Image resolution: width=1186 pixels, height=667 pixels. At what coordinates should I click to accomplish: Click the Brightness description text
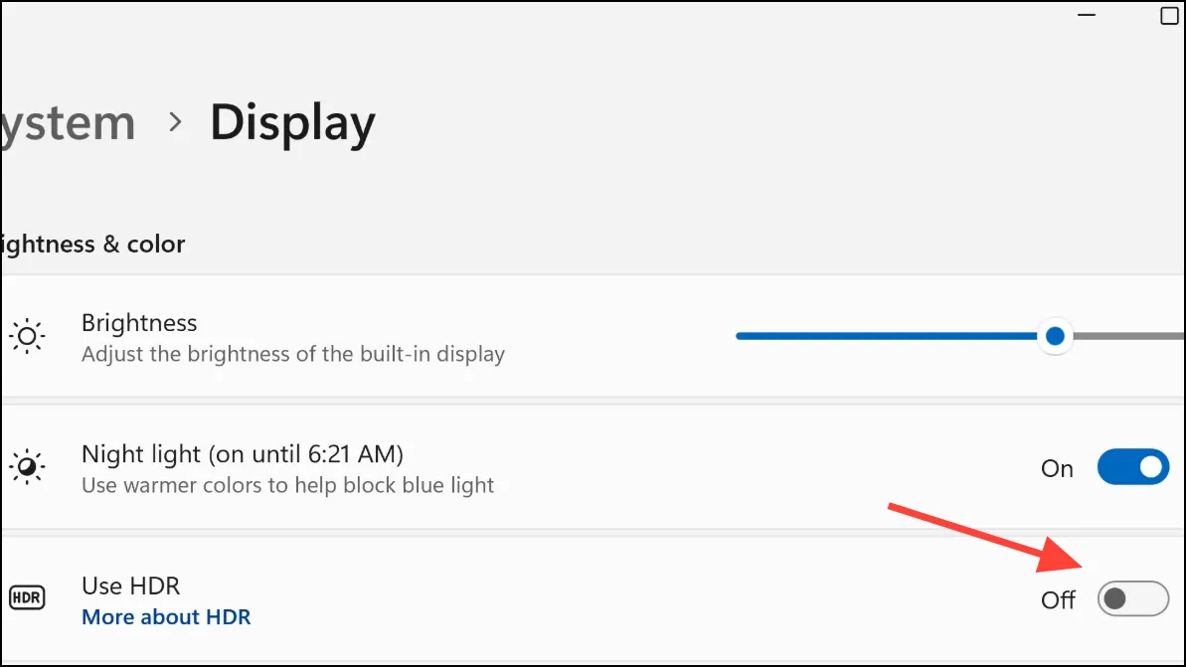(x=292, y=354)
